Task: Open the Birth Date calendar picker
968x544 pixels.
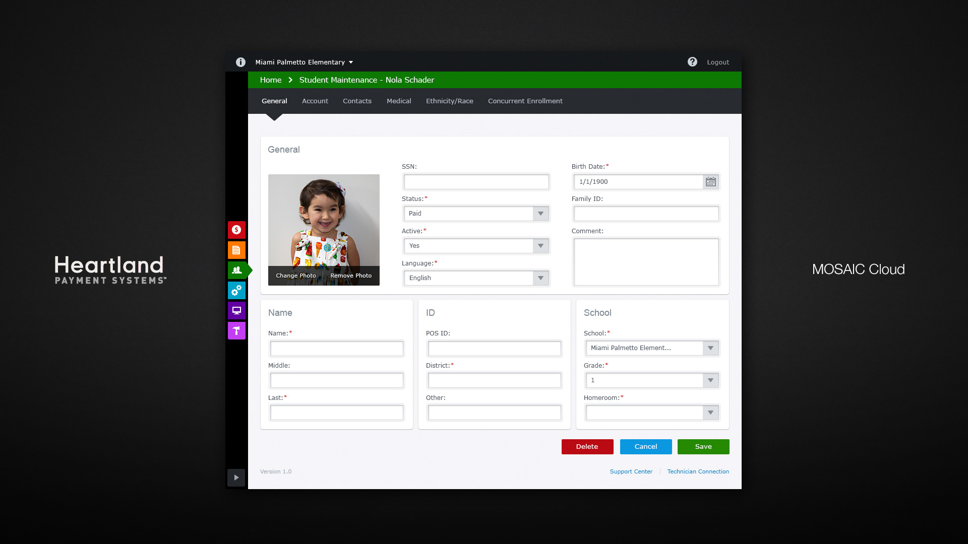Action: click(710, 182)
